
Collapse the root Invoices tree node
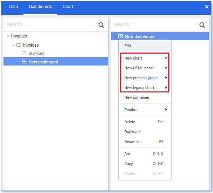pos(8,36)
